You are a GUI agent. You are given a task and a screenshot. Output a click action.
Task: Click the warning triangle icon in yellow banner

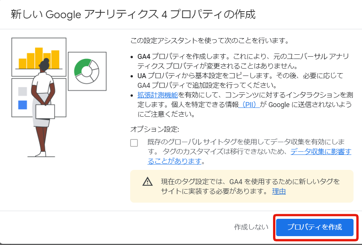click(x=147, y=181)
